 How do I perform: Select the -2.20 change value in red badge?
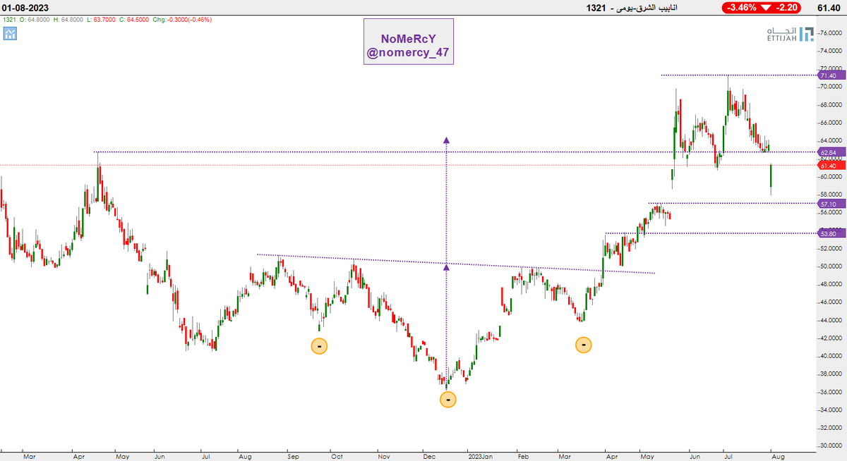(788, 8)
